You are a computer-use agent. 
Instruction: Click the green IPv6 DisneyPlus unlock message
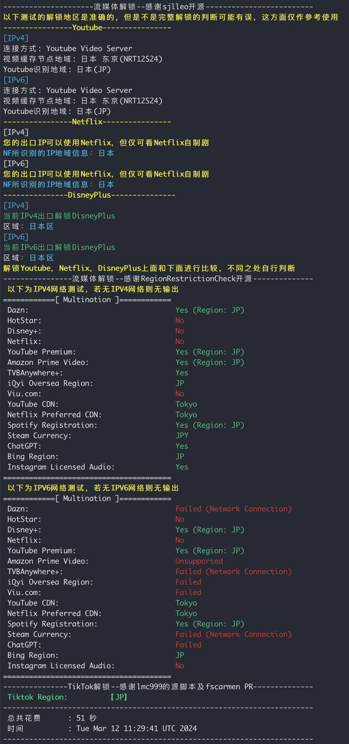[59, 247]
